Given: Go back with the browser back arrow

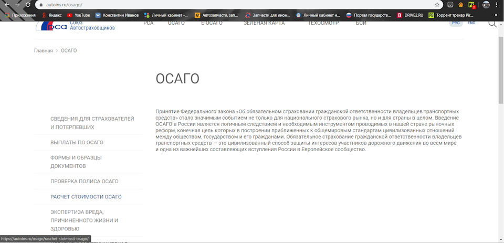Looking at the screenshot, I should pos(7,5).
